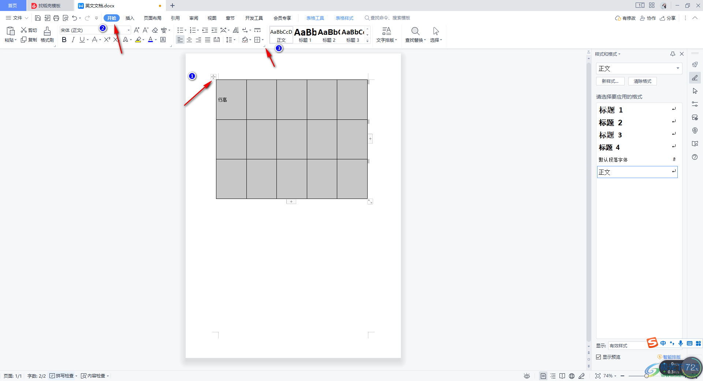Open the borders dropdown arrow
Viewport: 703px width, 381px height.
click(263, 40)
